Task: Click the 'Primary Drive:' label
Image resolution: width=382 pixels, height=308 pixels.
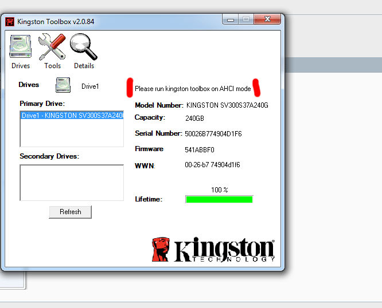Action: click(x=42, y=104)
